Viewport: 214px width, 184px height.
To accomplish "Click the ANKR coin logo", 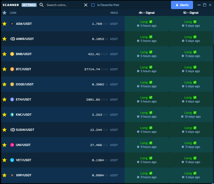I will 13,39.
